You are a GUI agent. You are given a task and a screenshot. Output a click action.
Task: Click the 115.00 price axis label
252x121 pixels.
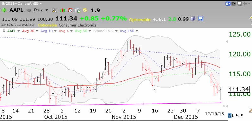(240, 74)
